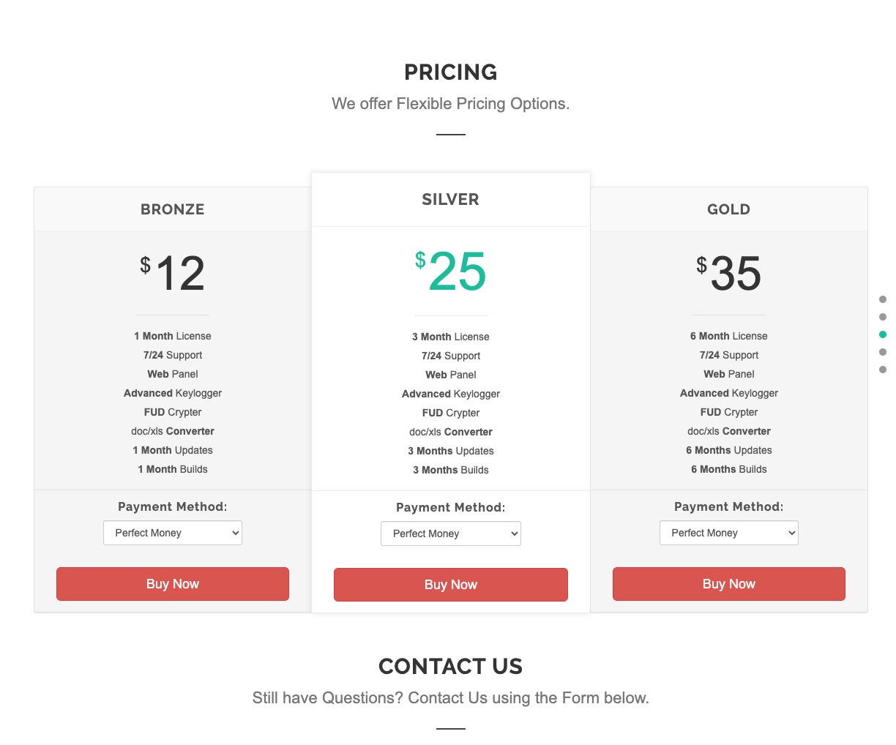This screenshot has width=896, height=745.
Task: Click the first side navigation dot
Action: 883,299
